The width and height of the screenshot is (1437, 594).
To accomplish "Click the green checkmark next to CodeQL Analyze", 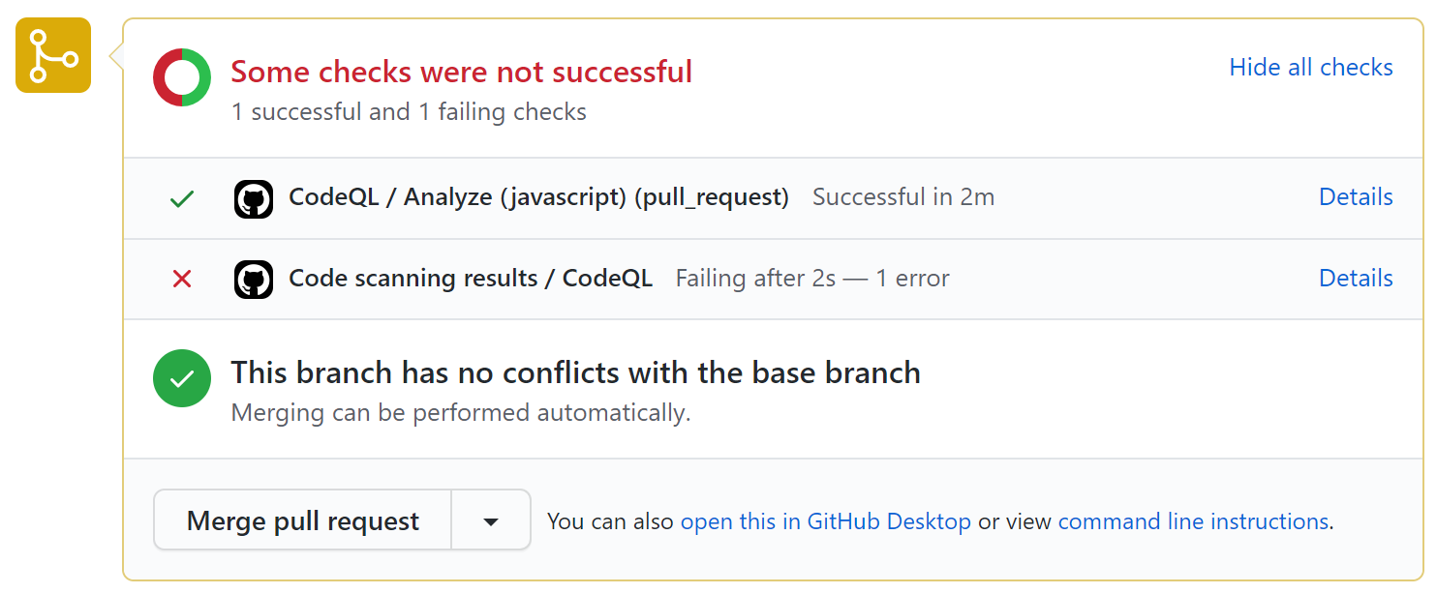I will [182, 197].
